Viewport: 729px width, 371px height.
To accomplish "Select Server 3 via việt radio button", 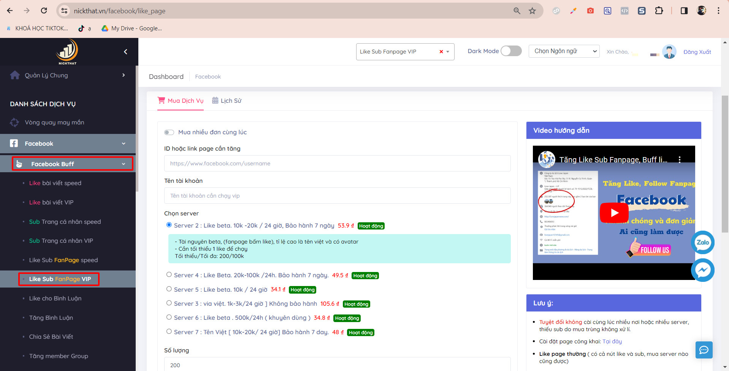I will coord(169,303).
